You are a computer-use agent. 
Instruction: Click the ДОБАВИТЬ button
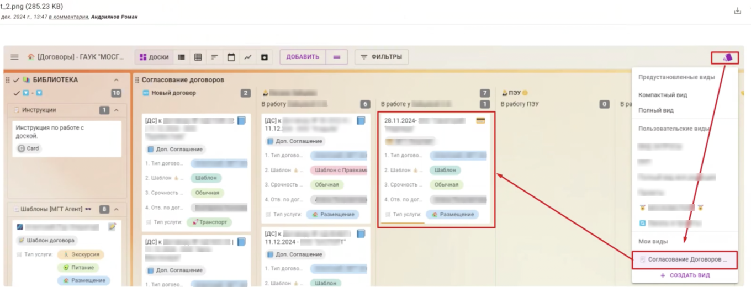coord(303,57)
